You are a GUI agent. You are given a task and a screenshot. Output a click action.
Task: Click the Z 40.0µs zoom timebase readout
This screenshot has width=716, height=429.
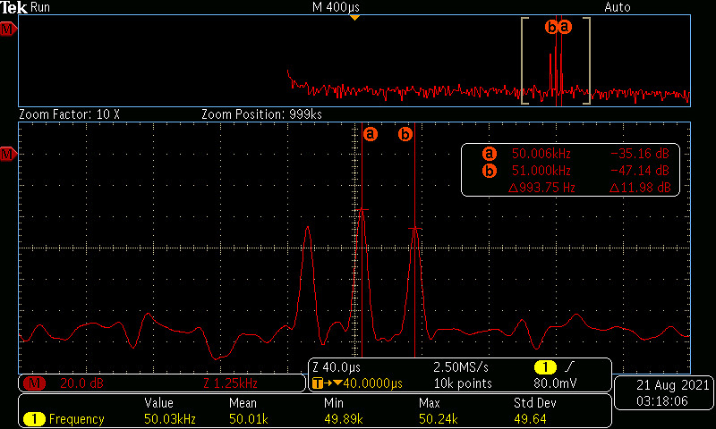pyautogui.click(x=337, y=367)
